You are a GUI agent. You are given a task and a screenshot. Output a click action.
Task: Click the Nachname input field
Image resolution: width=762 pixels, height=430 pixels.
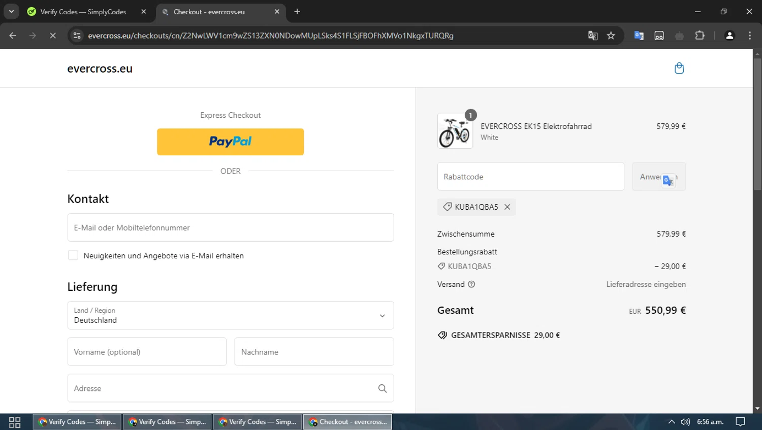pyautogui.click(x=314, y=352)
